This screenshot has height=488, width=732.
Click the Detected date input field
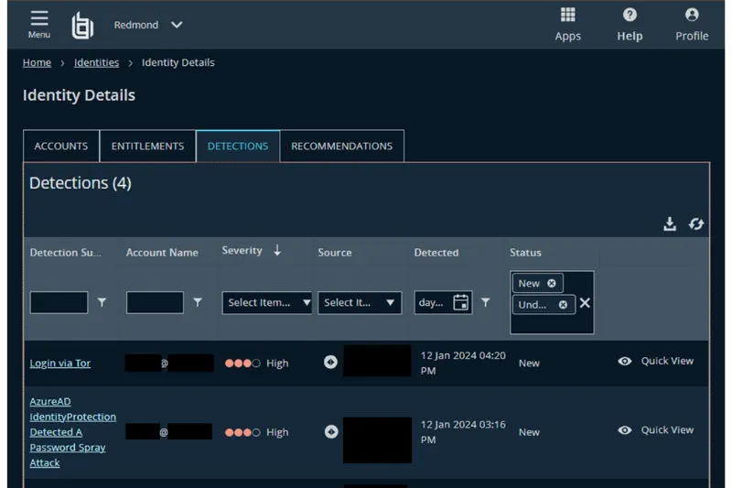pyautogui.click(x=432, y=303)
